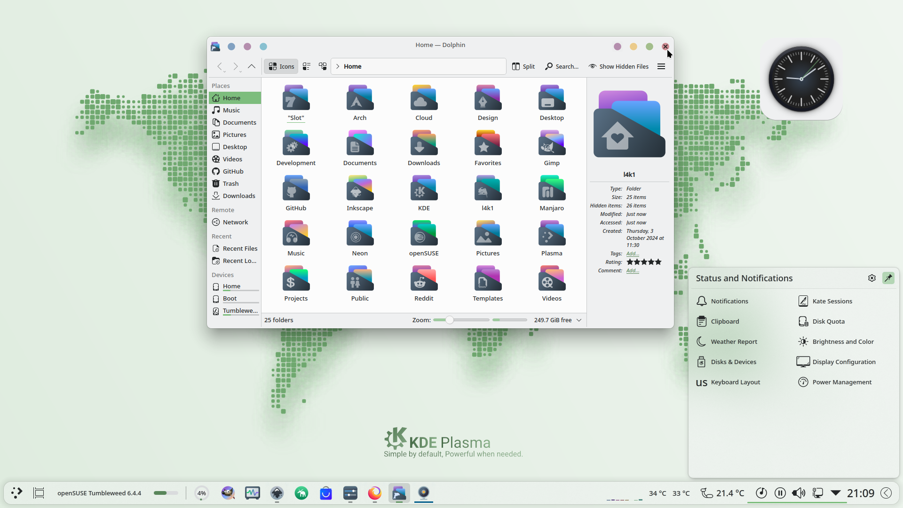
Task: Switch to Icons view mode
Action: 281,66
